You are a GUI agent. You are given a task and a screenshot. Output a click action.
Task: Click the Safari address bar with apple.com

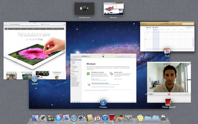pyautogui.click(x=26, y=24)
